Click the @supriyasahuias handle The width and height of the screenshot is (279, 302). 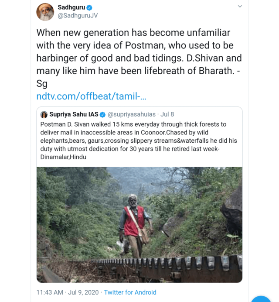tap(131, 114)
